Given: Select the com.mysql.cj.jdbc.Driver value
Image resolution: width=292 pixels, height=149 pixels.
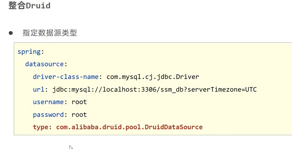Looking at the screenshot, I should tap(153, 77).
